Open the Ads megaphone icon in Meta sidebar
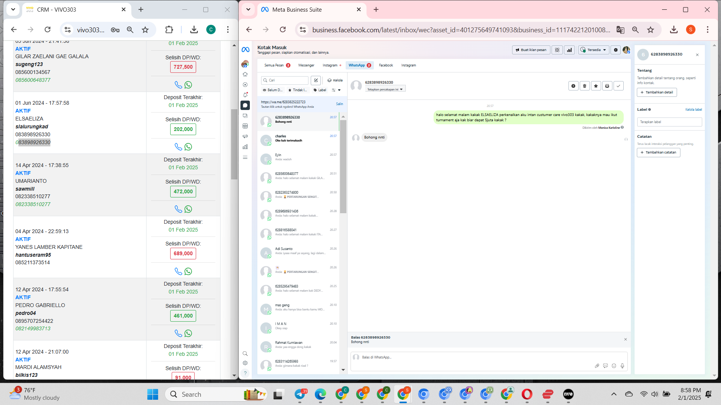The width and height of the screenshot is (721, 405). [245, 136]
